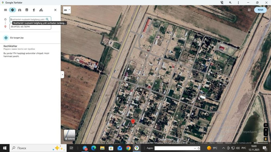Image resolution: width=271 pixels, height=152 pixels.
Task: Launch Microsoft Edge from taskbar
Action: (93, 148)
